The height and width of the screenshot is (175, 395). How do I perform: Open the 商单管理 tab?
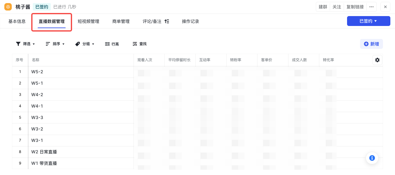[121, 21]
